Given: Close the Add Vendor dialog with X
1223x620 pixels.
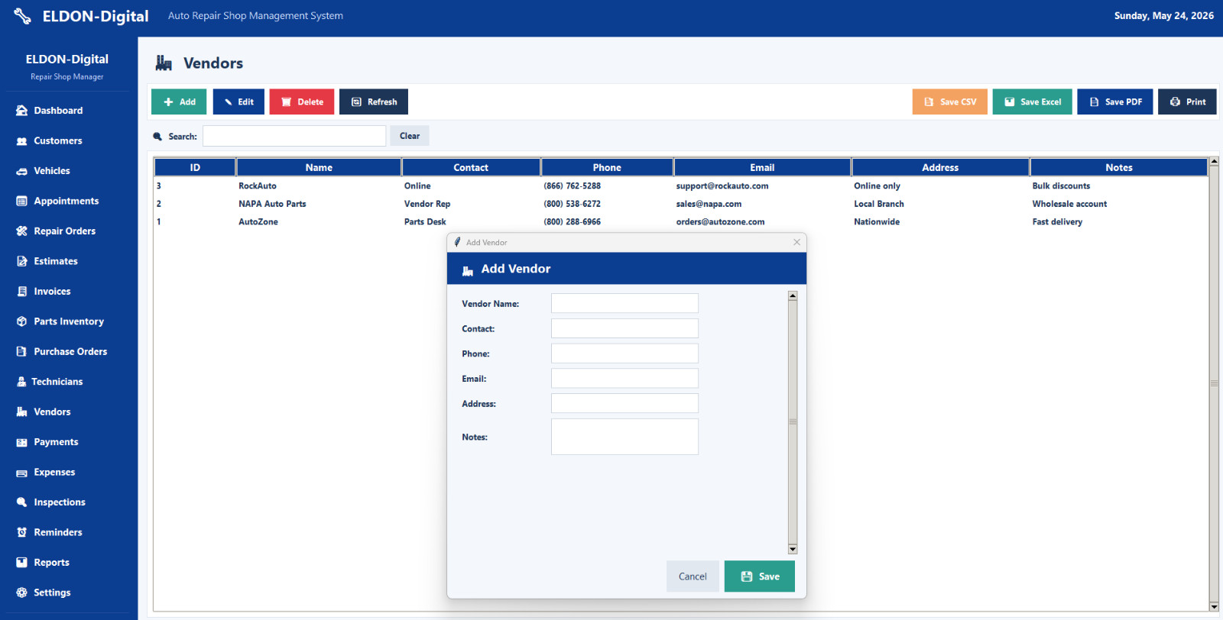Looking at the screenshot, I should pos(796,242).
